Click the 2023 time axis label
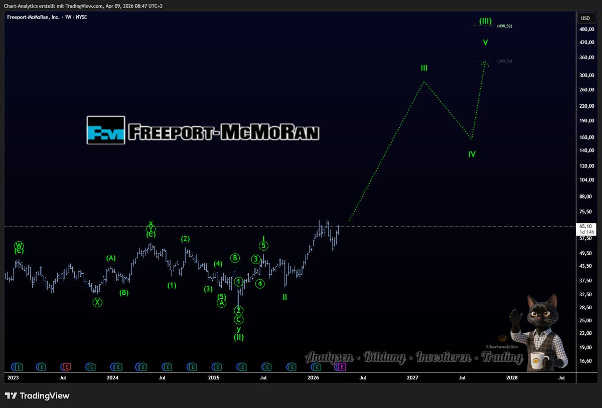 12,377
